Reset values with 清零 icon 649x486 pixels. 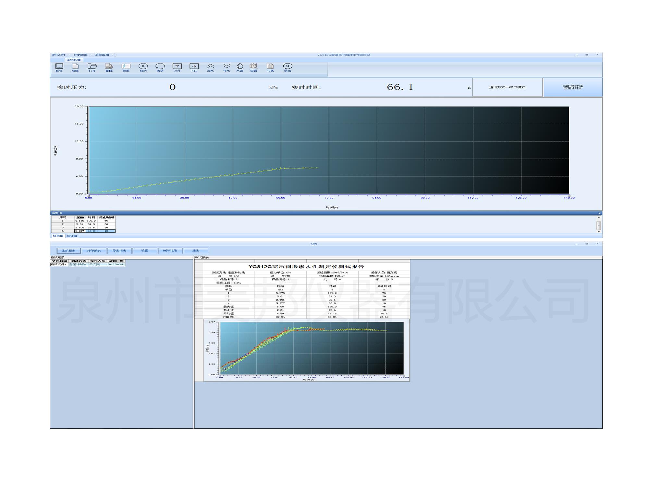(160, 67)
